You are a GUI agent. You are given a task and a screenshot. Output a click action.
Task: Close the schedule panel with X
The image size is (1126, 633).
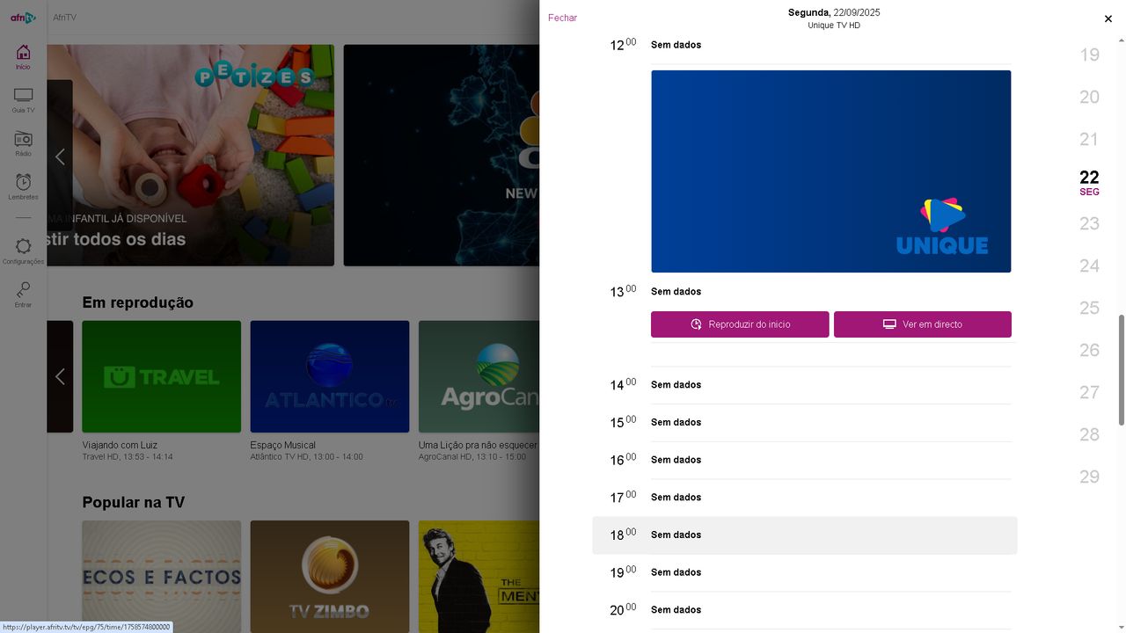pos(1108,18)
